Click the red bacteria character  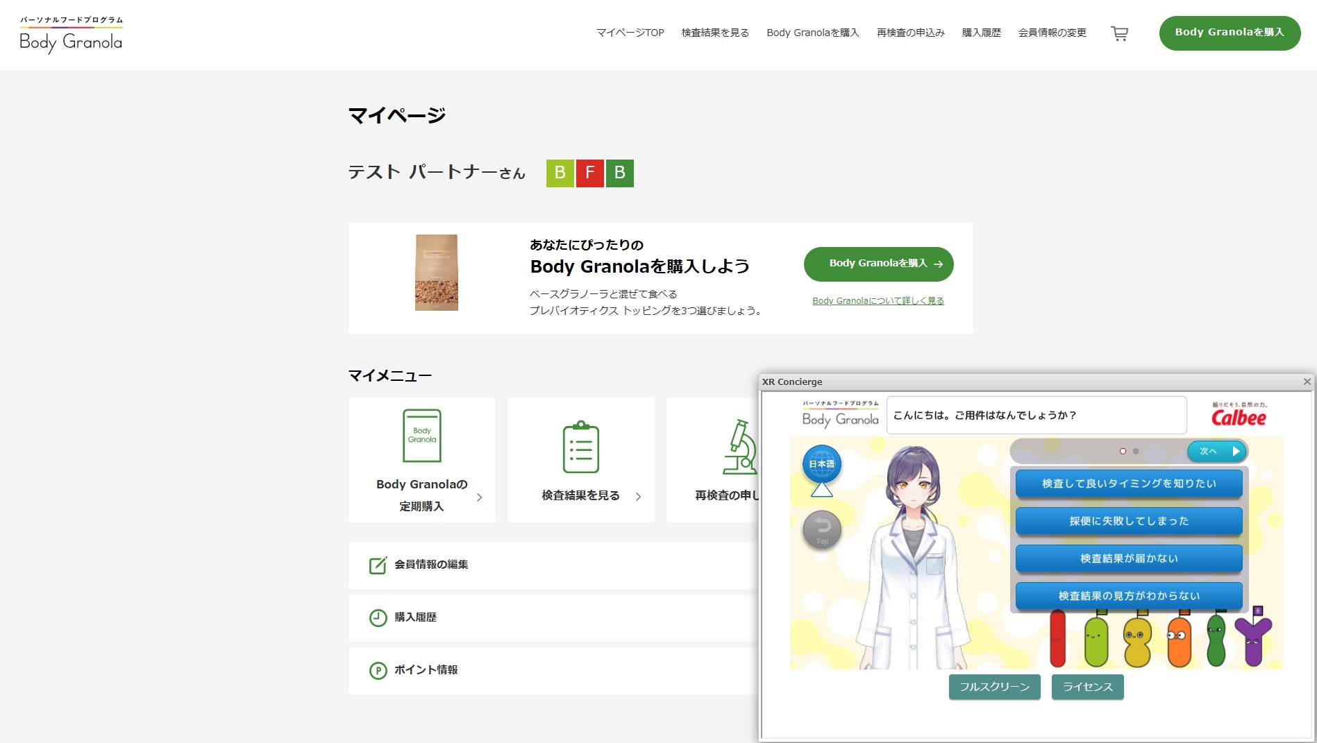(x=1057, y=638)
